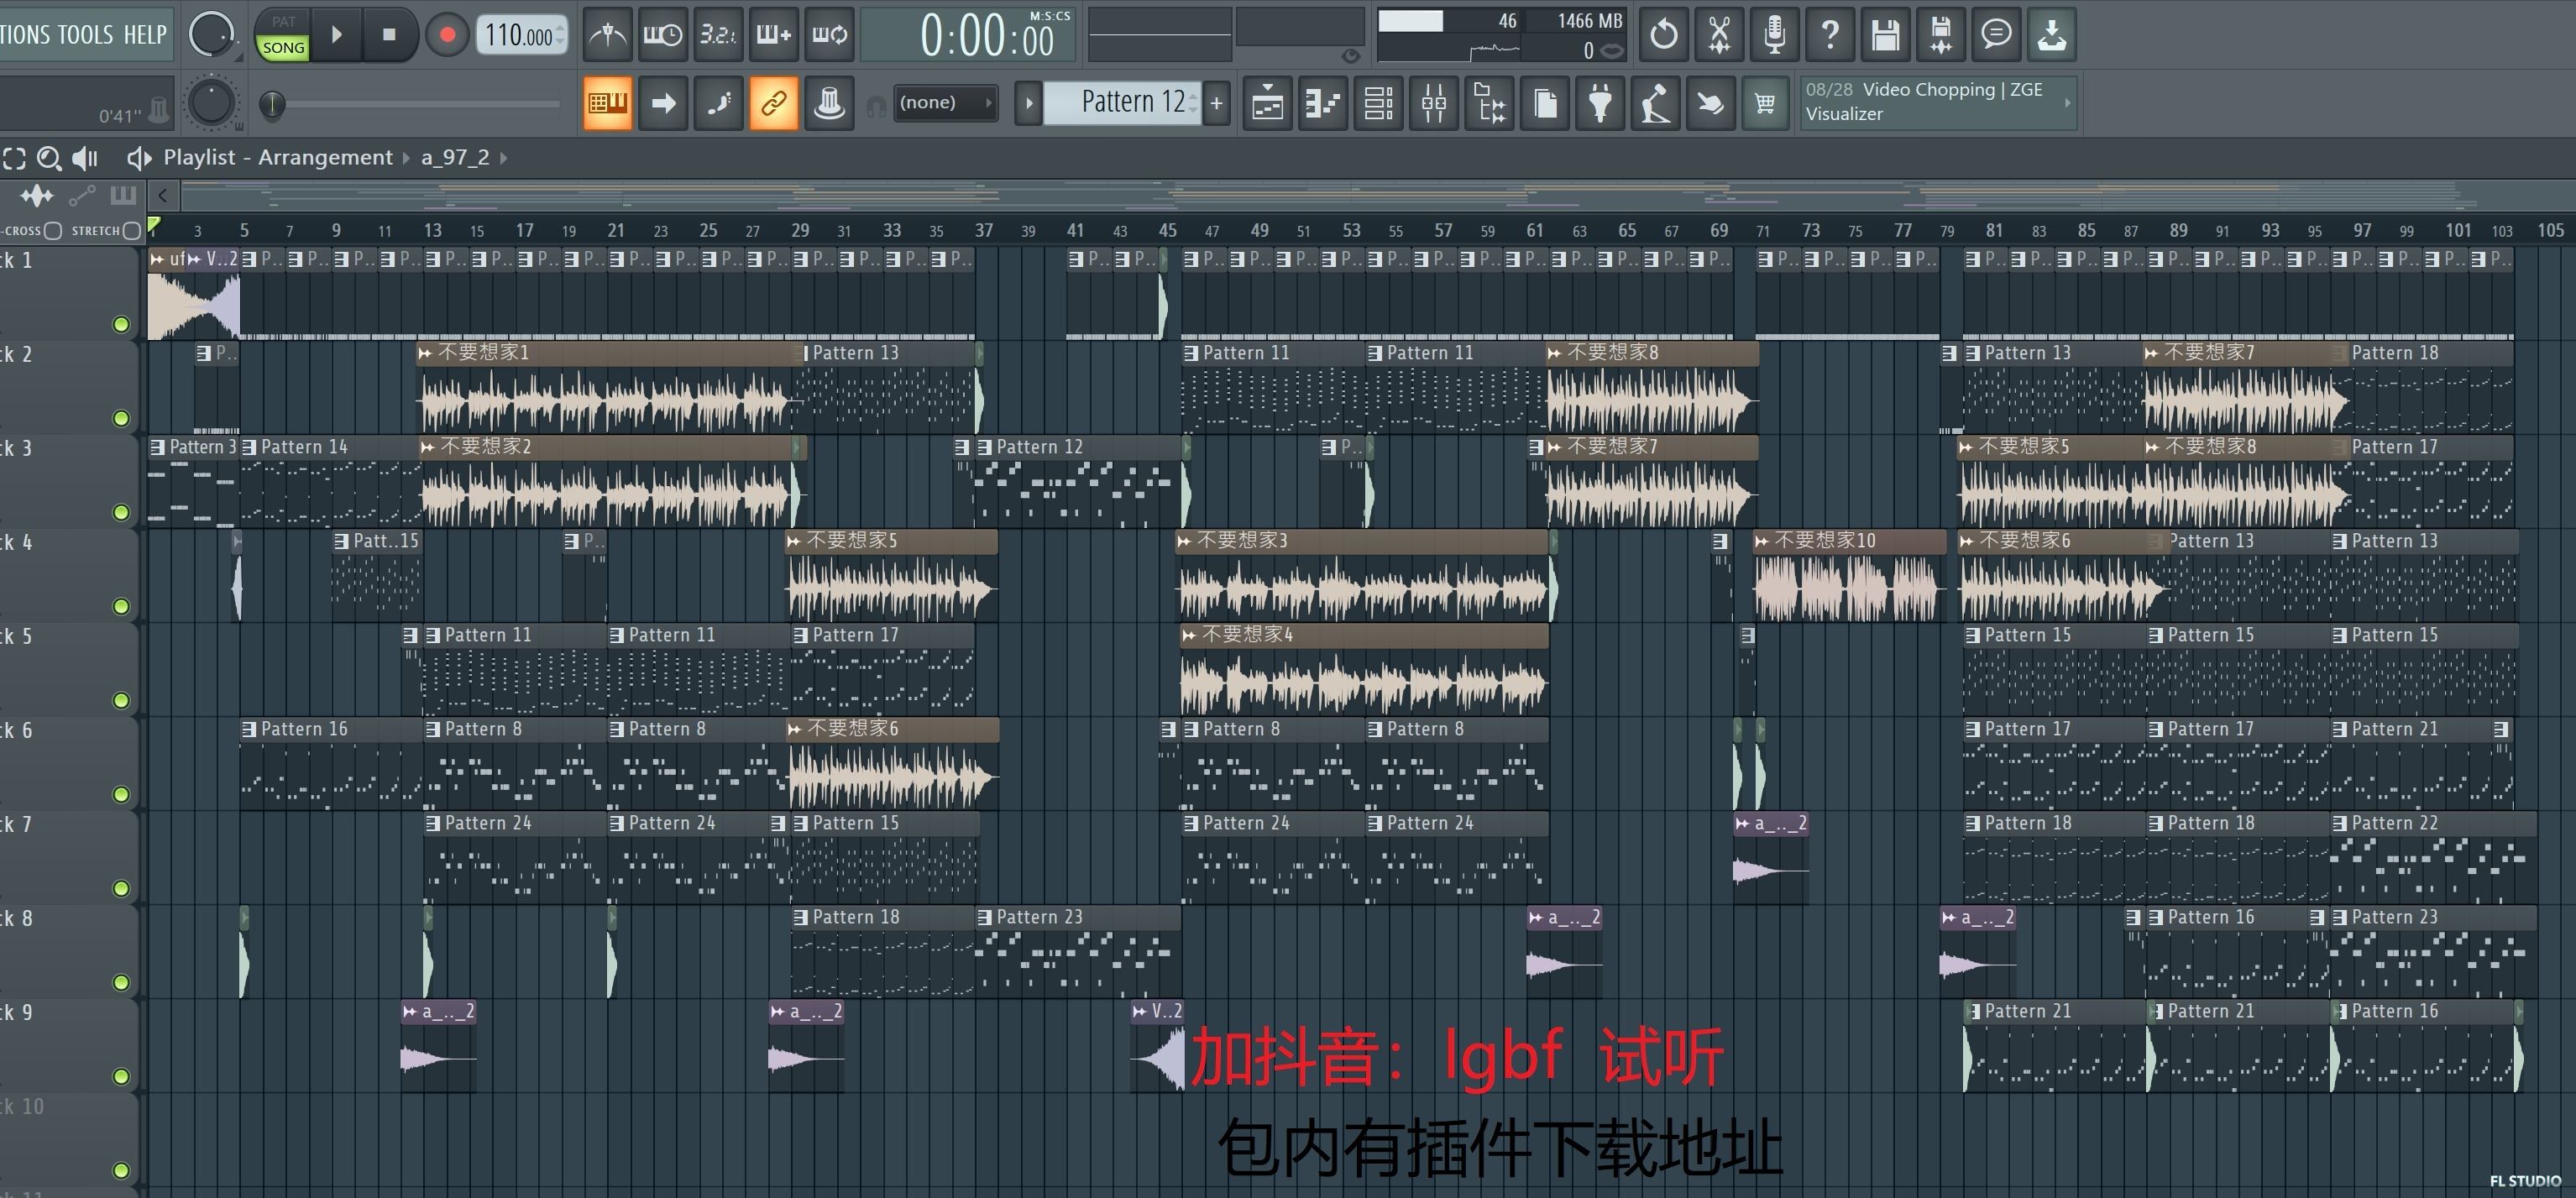The height and width of the screenshot is (1198, 2576).
Task: Add a new pattern with plus button
Action: [x=1216, y=102]
